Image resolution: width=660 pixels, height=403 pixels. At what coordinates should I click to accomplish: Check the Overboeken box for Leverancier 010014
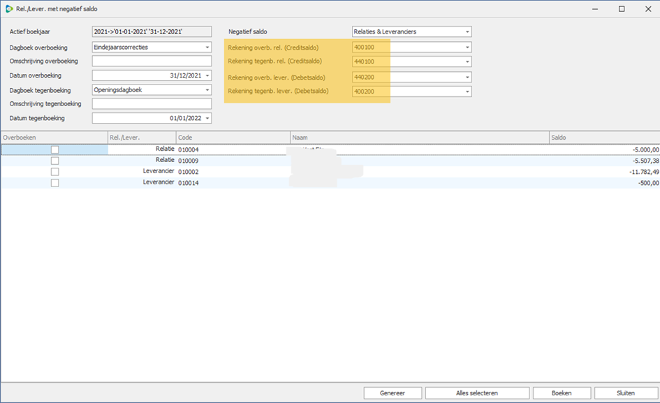54,183
